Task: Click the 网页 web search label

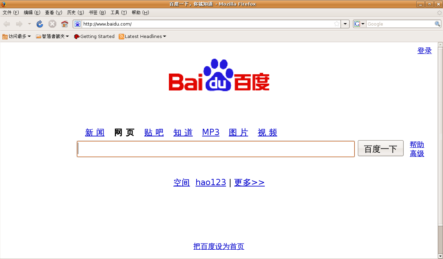Action: pos(124,132)
